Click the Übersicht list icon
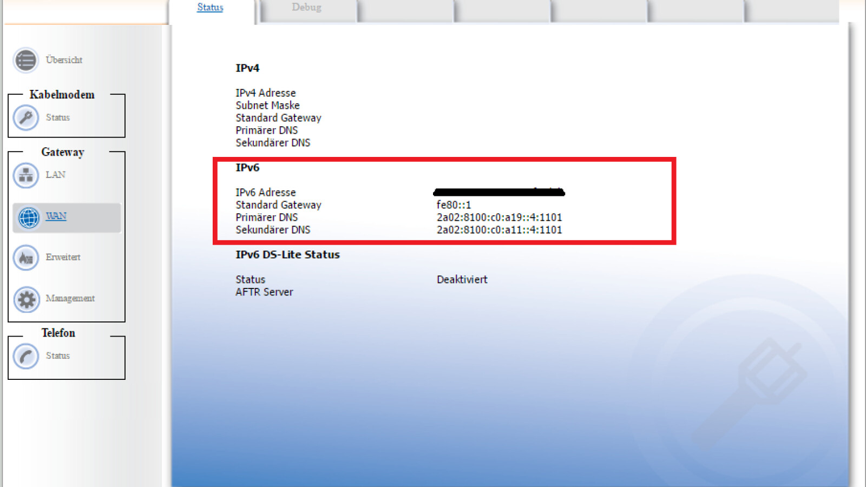 click(x=25, y=60)
